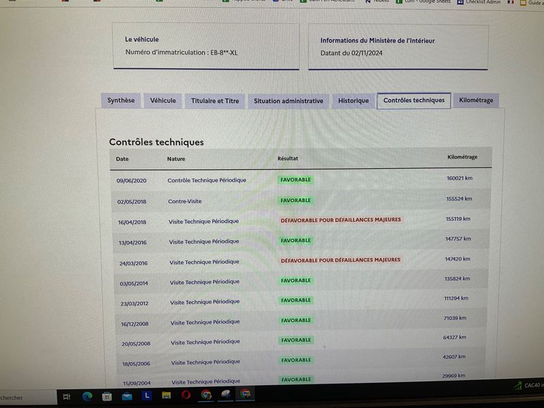The height and width of the screenshot is (408, 544).
Task: Click DÉFAVORABLE badge for 24/03/2016
Action: pyautogui.click(x=341, y=260)
